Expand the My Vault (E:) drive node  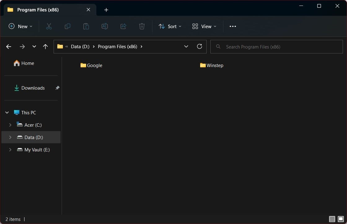pos(10,150)
